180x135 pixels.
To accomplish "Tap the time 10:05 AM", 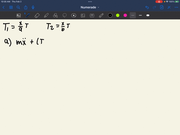I will click(x=6, y=1).
